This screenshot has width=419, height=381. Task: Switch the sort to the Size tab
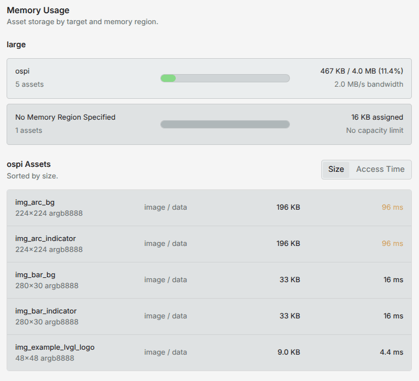click(x=336, y=170)
